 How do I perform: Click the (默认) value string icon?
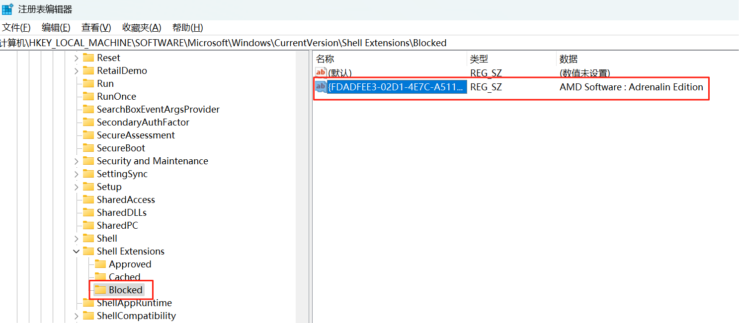[321, 73]
